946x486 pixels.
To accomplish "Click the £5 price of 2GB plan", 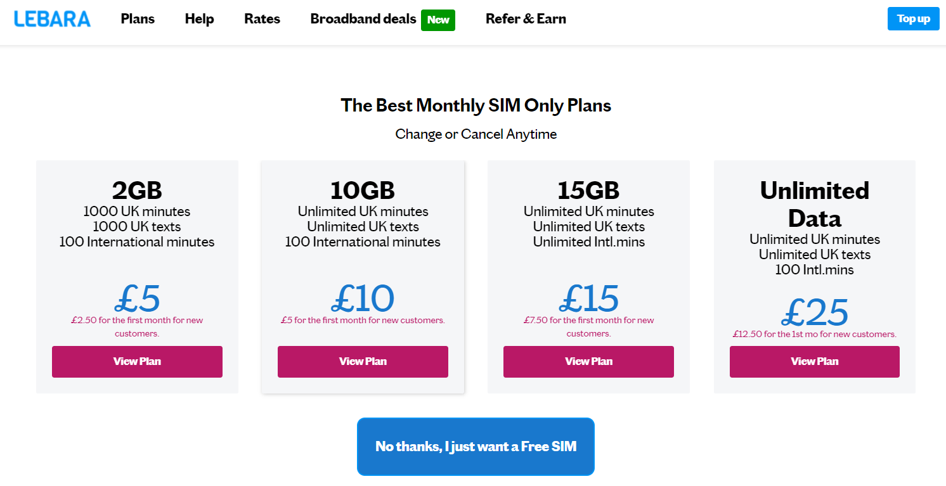I will tap(137, 298).
